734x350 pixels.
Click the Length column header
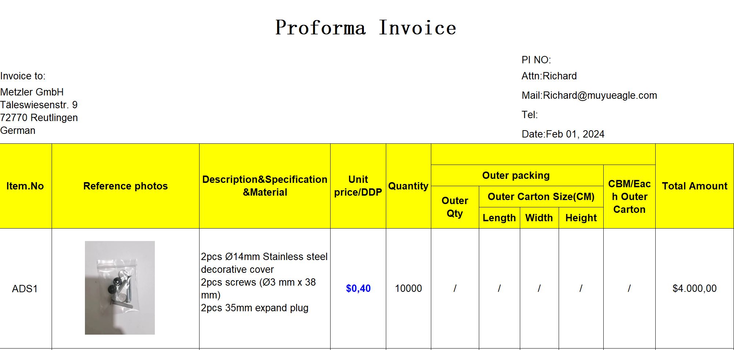(x=499, y=218)
